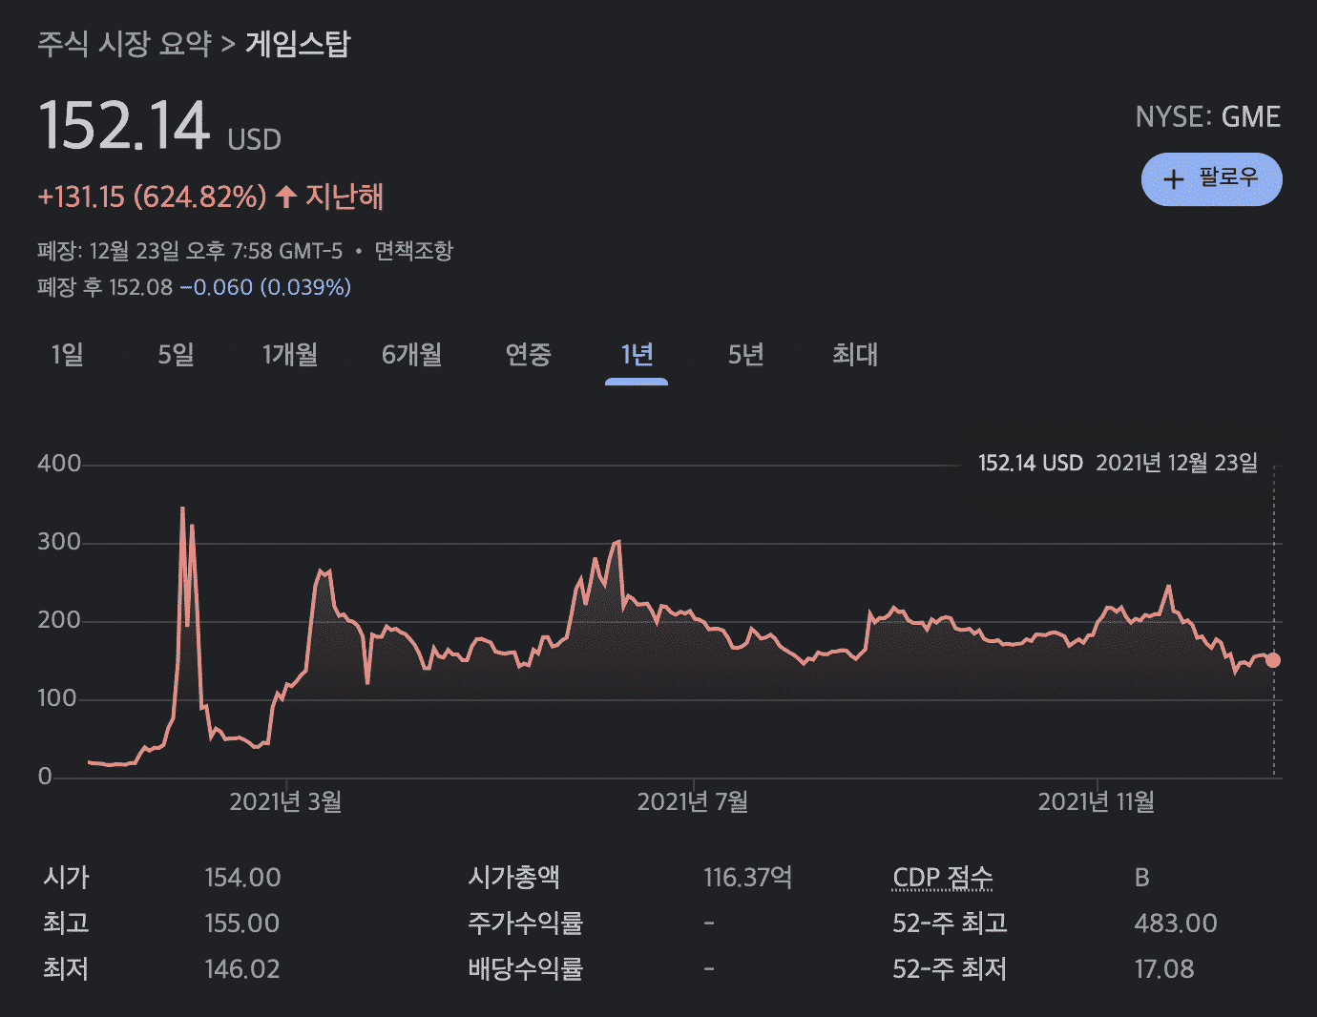Switch to the 6개월 chart tab
Screen dimensions: 1317x1017
pos(412,355)
